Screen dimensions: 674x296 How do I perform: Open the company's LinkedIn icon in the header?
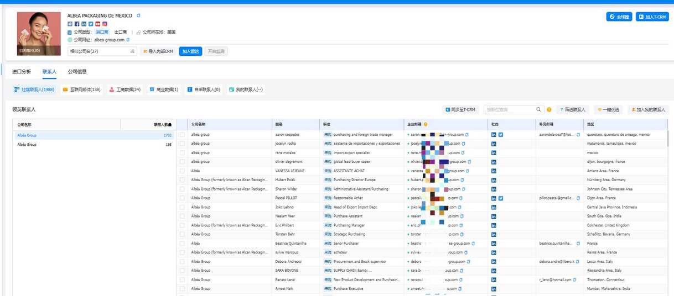[84, 24]
